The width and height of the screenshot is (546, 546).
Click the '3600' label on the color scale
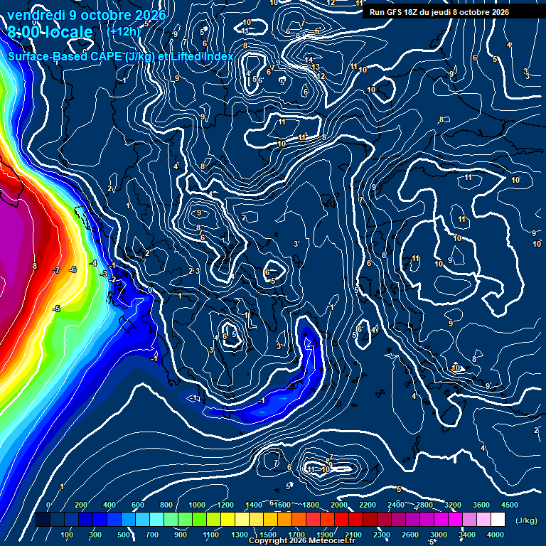(481, 505)
